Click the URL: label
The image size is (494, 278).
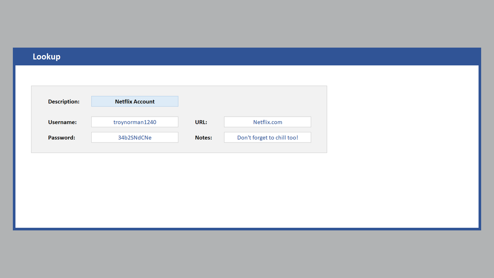click(x=201, y=122)
